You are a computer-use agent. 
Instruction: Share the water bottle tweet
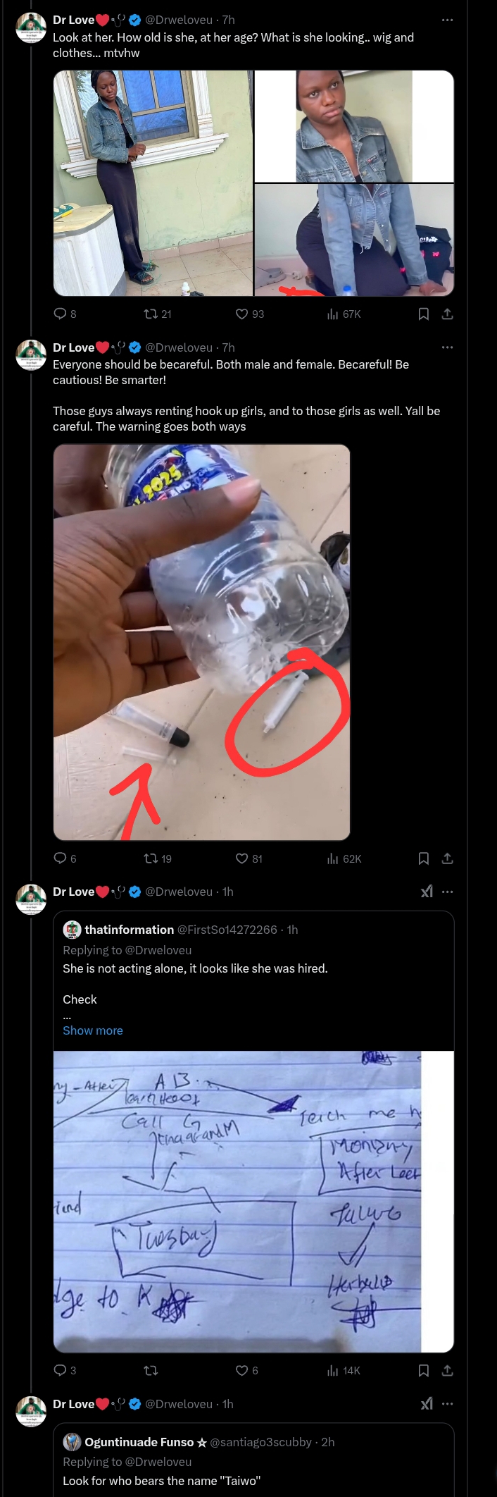[447, 858]
